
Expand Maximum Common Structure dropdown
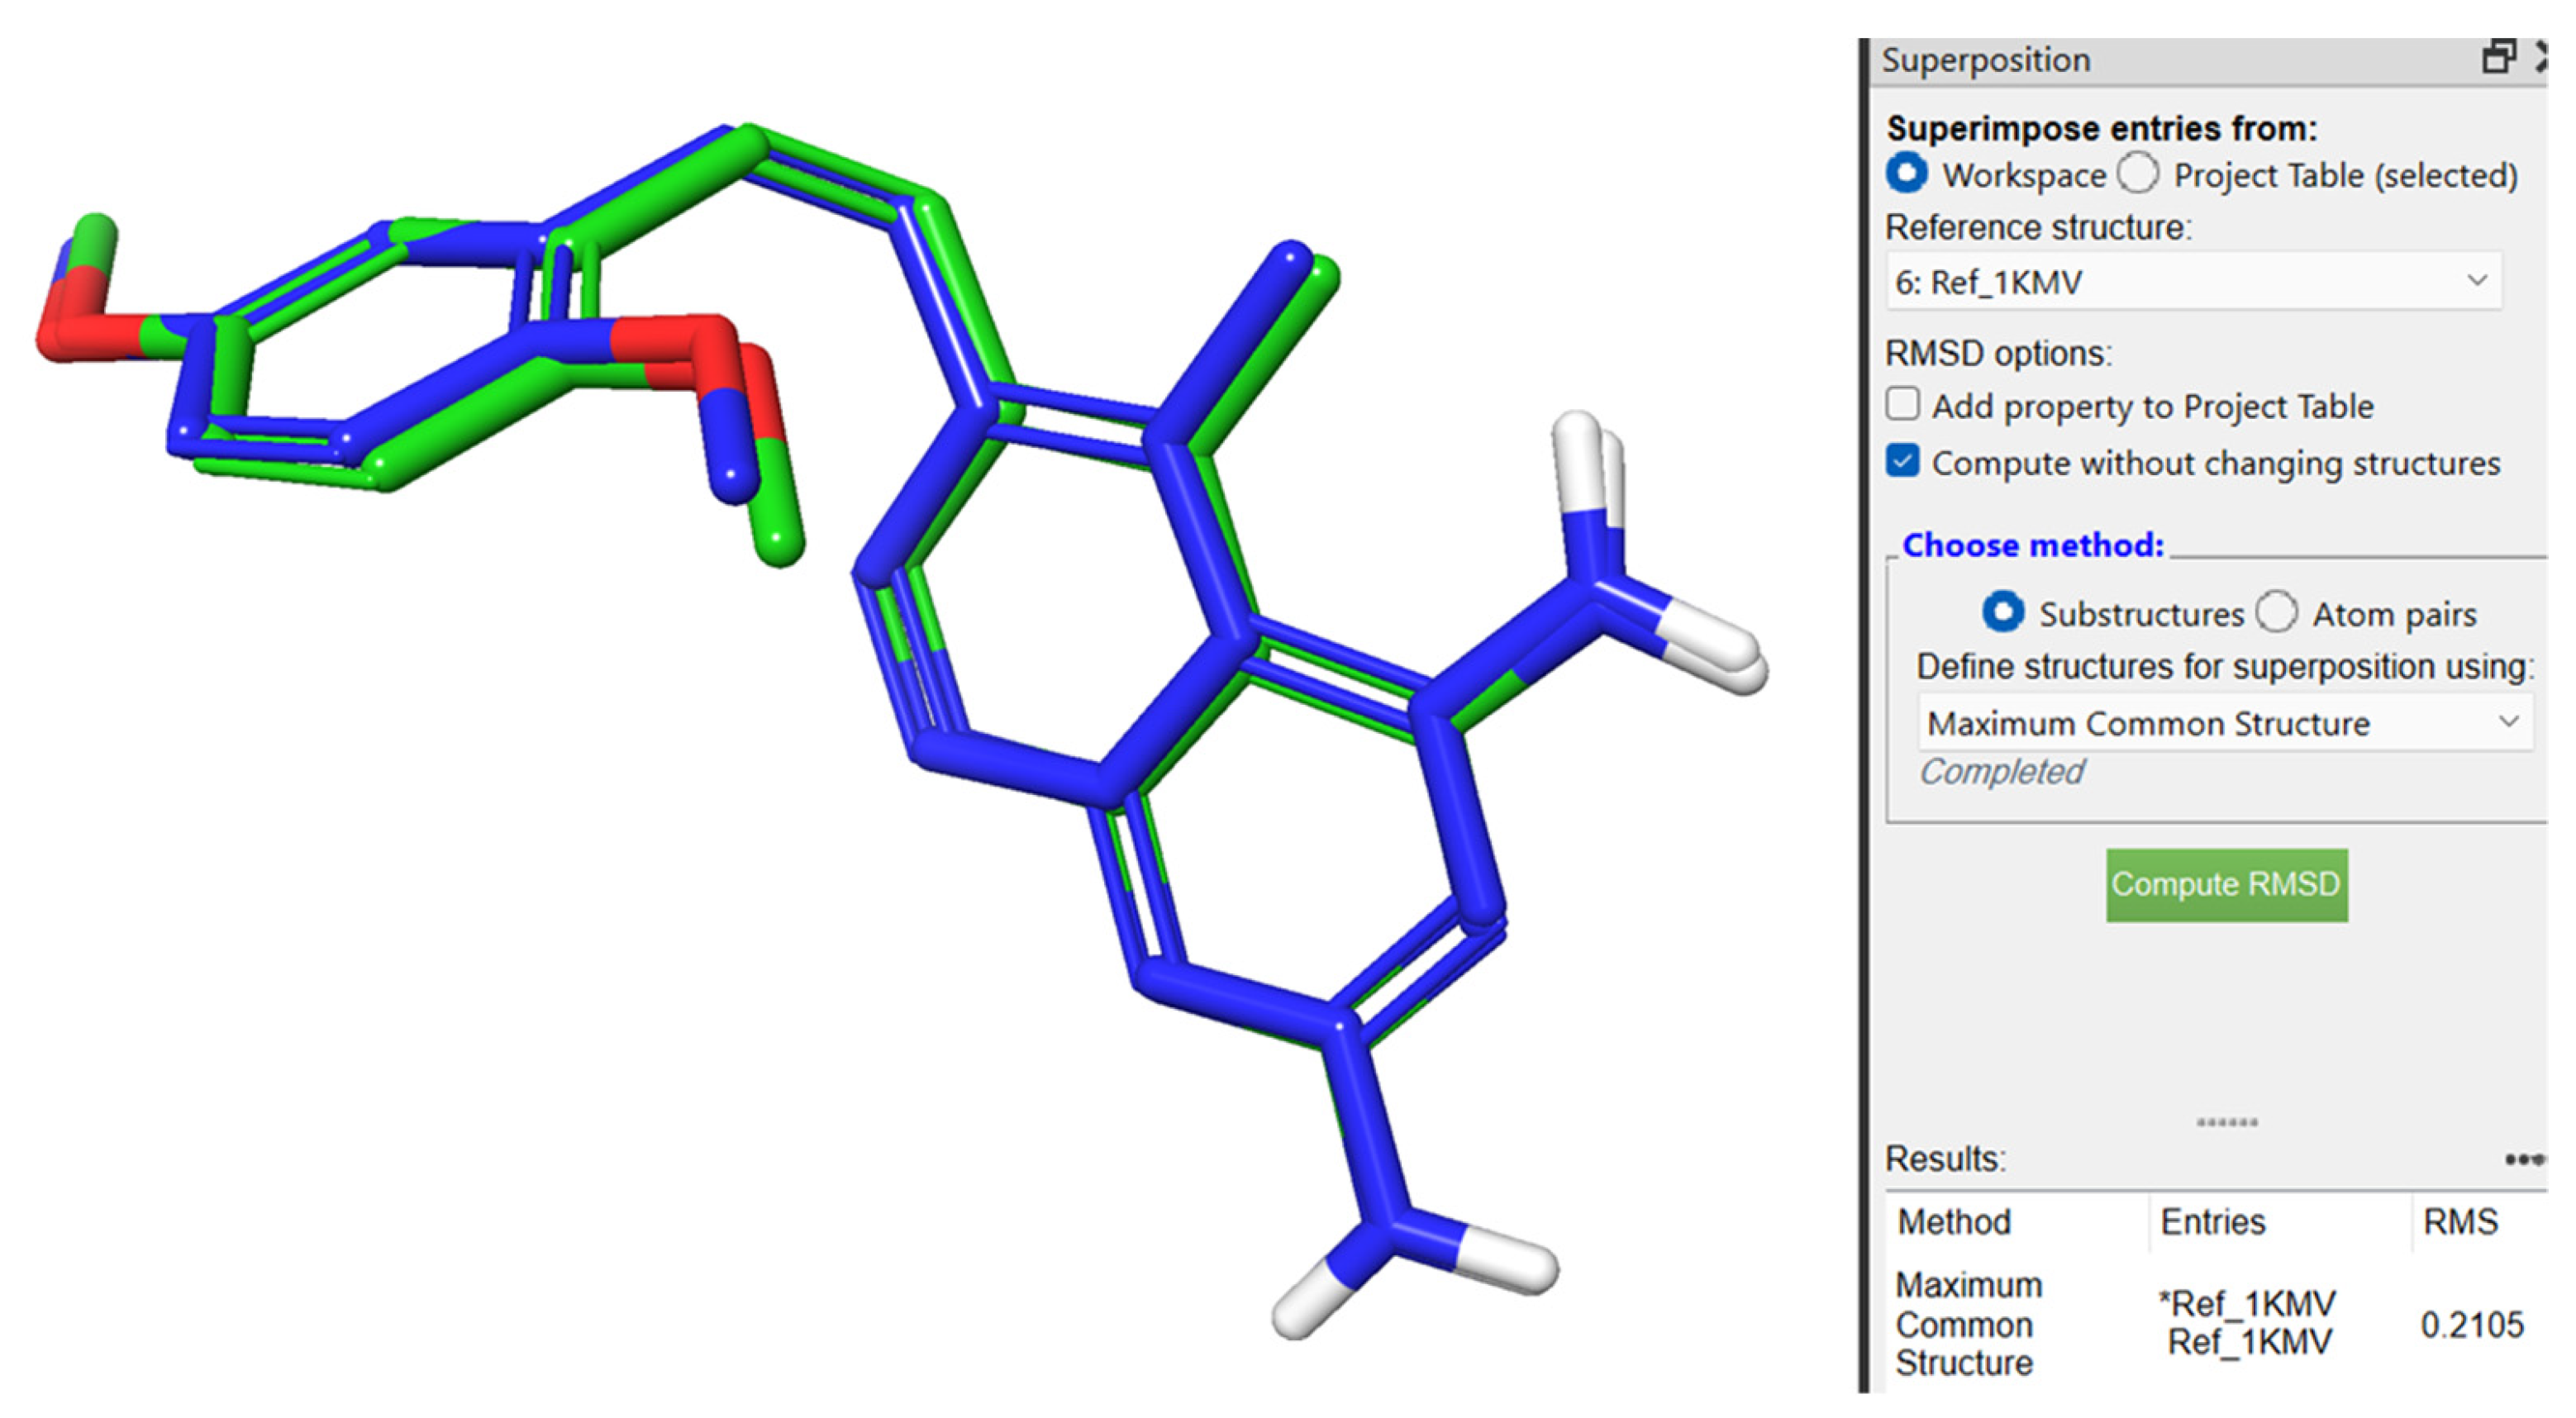[x=2224, y=723]
